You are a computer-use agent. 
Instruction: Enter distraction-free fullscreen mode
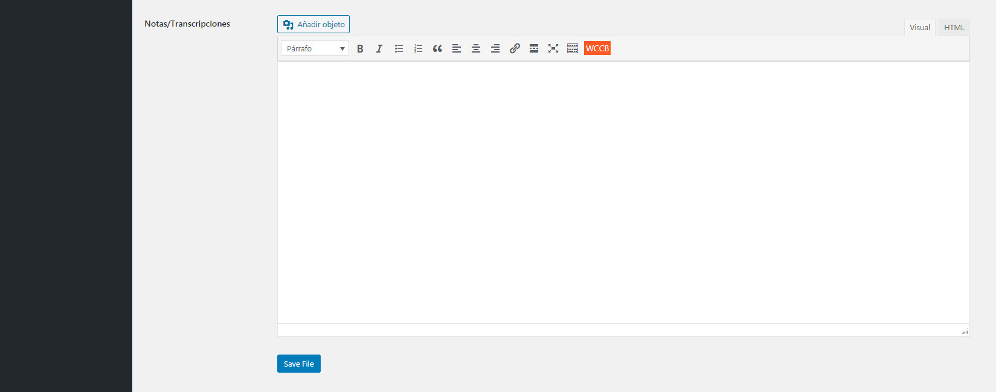pyautogui.click(x=553, y=48)
